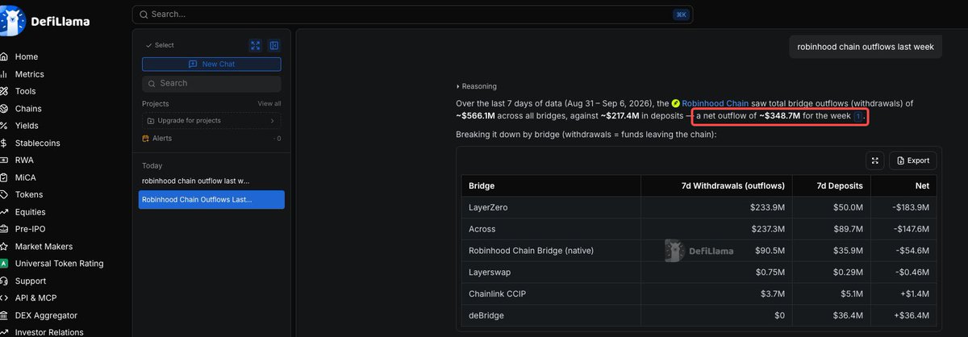Open Tools in the sidebar
Image resolution: width=968 pixels, height=337 pixels.
coord(25,91)
